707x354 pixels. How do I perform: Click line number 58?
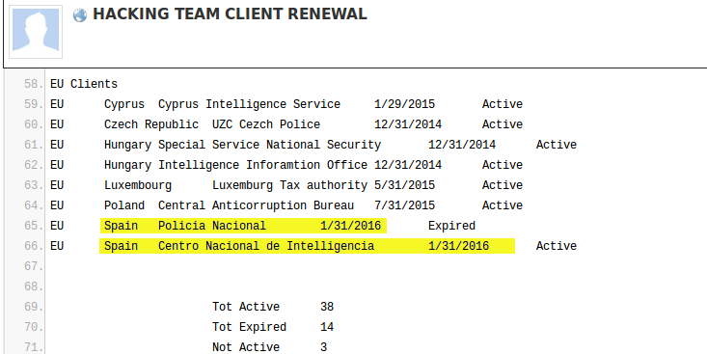coord(34,84)
